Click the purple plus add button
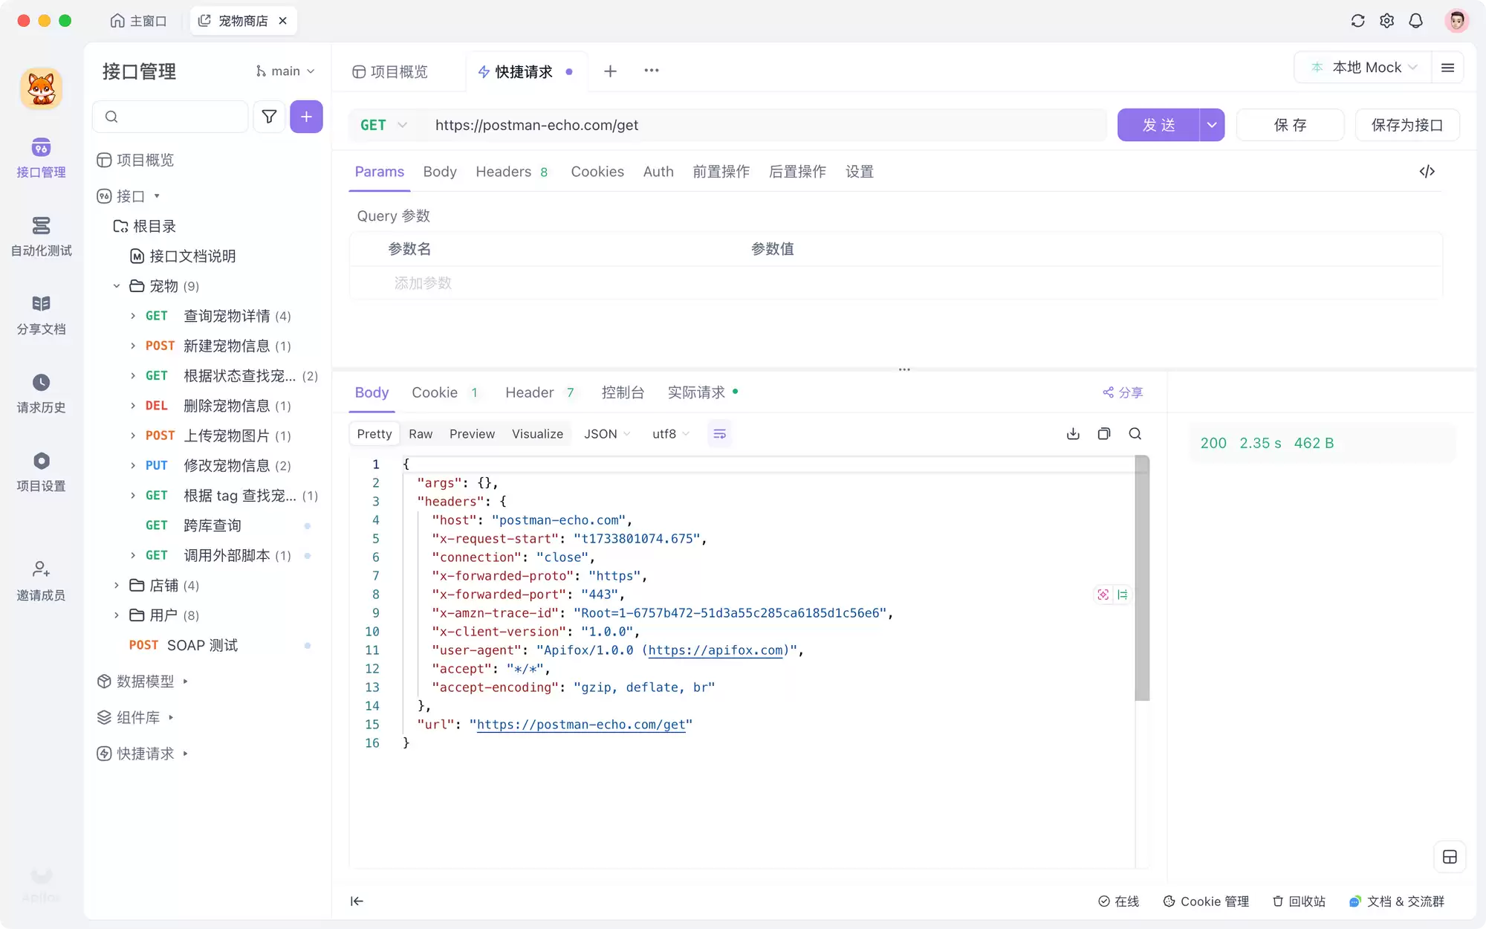This screenshot has width=1486, height=929. click(x=306, y=117)
